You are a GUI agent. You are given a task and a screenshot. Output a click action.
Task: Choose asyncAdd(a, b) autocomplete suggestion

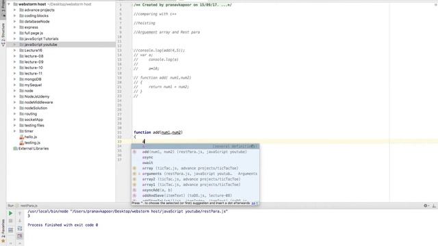195,190
